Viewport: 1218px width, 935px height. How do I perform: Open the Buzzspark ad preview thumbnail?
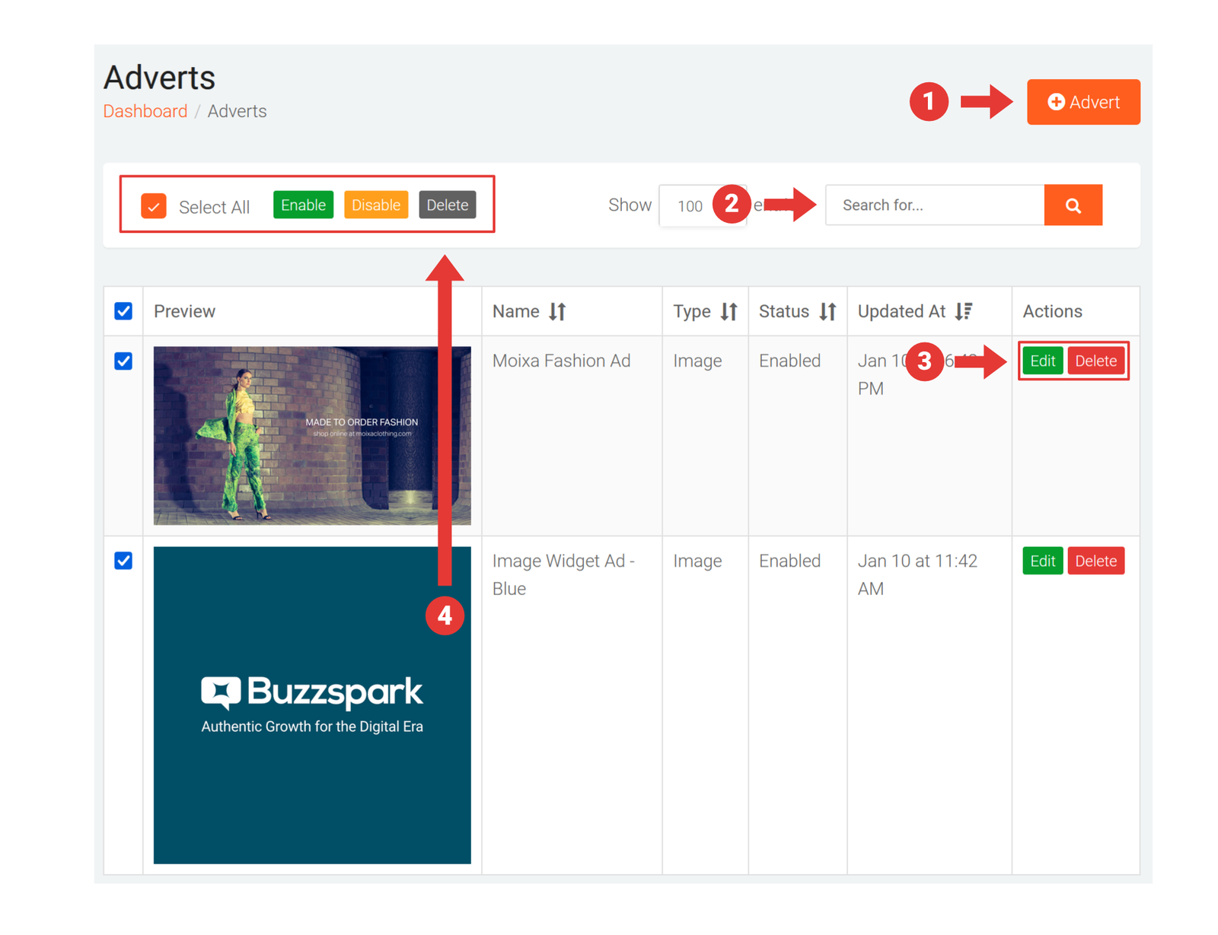pos(312,705)
